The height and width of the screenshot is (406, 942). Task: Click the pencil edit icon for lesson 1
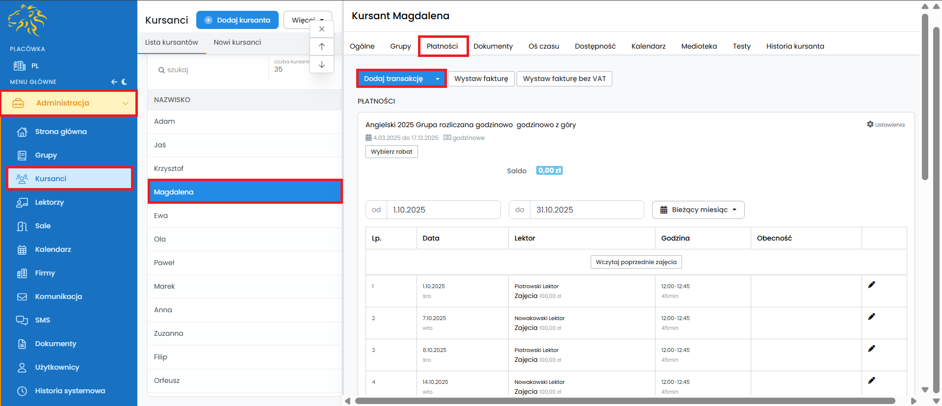click(x=871, y=285)
